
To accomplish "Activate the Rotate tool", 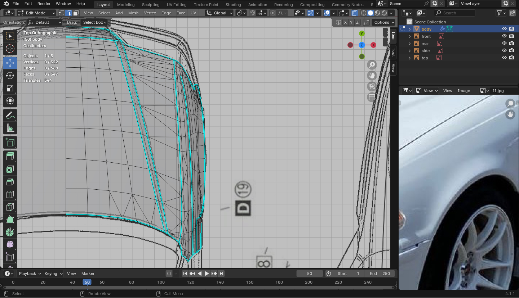I will (10, 76).
